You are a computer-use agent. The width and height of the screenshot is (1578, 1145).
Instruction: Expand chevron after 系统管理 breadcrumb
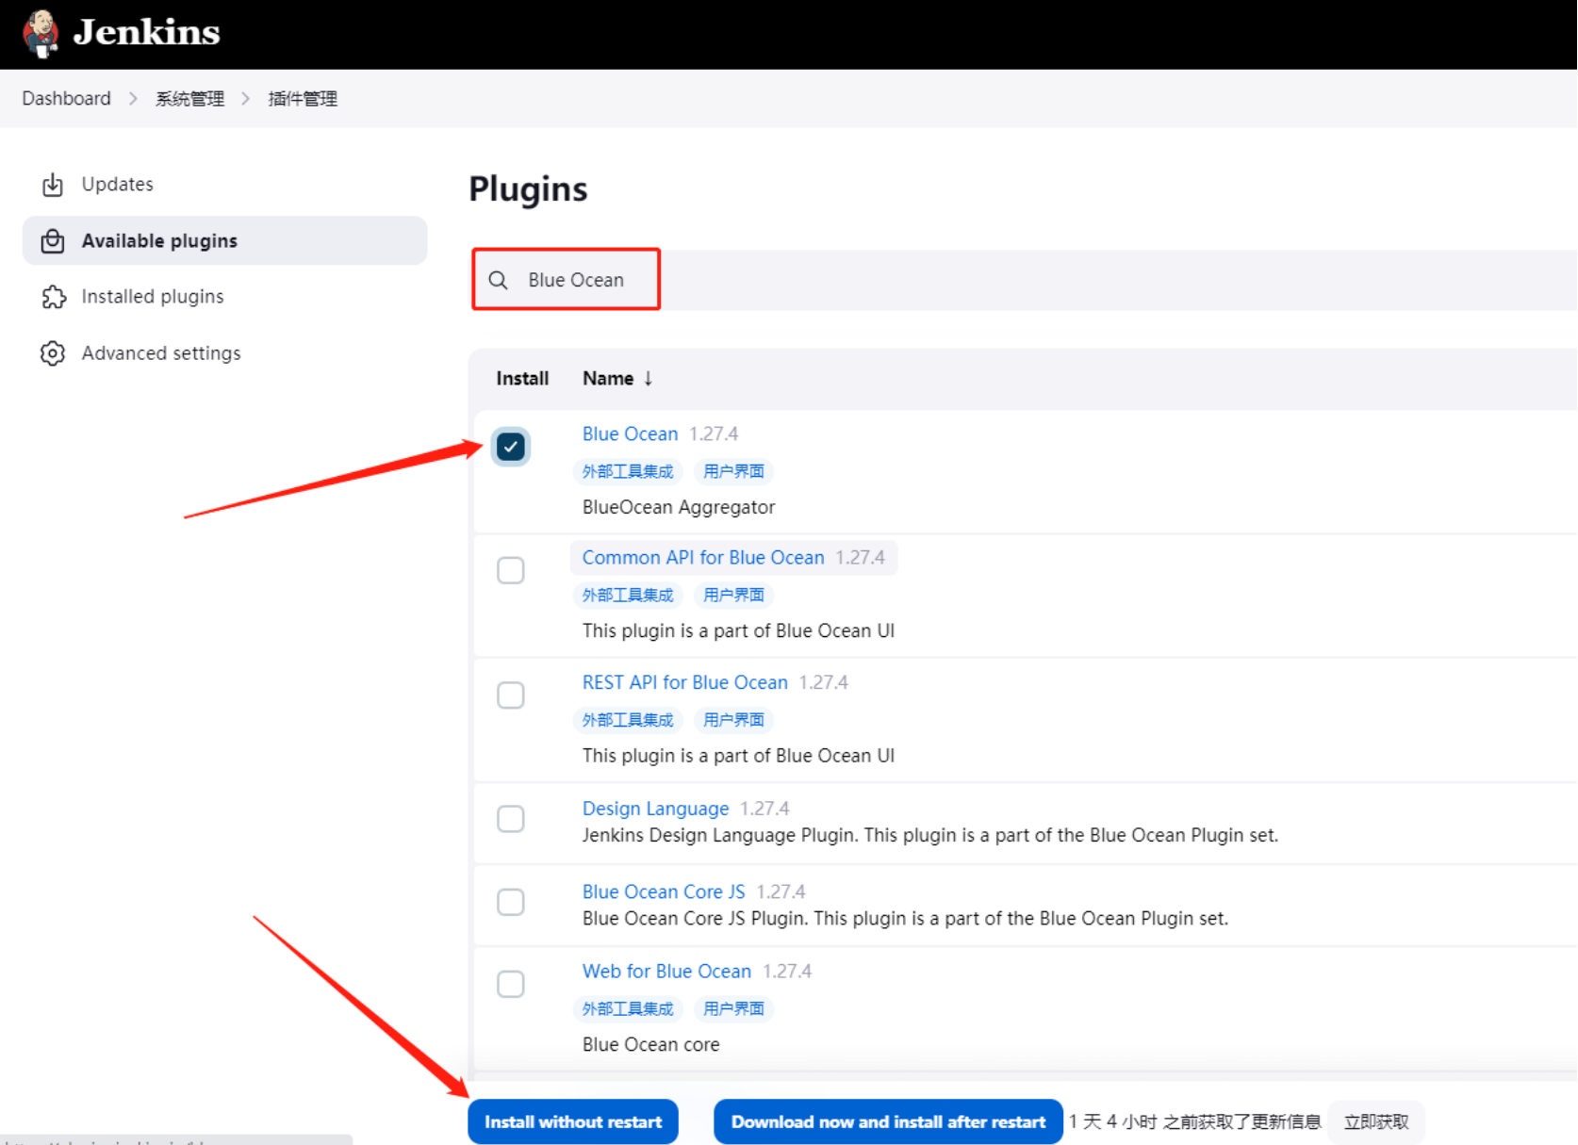click(x=246, y=98)
